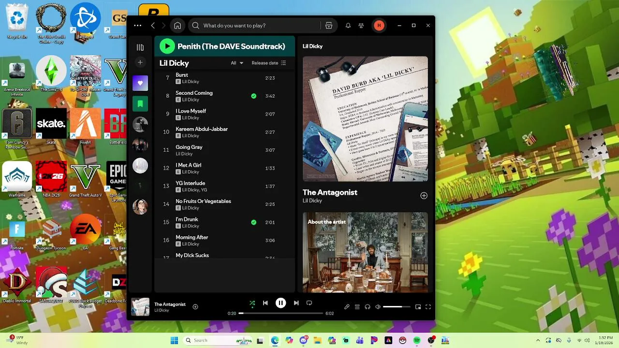
Task: Click the Windows taskbar Search box
Action: click(x=218, y=340)
